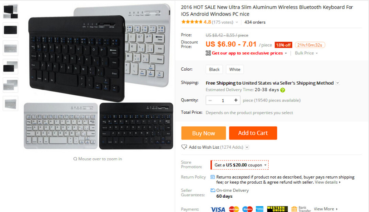Select the second black keyboard thumbnail

[x=10, y=30]
